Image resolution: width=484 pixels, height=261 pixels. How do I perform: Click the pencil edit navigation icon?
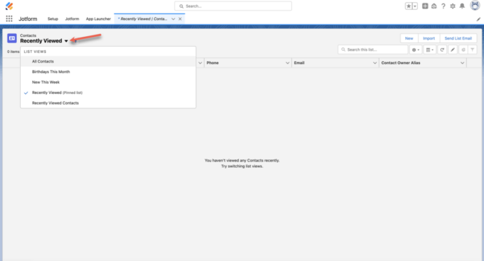click(478, 19)
